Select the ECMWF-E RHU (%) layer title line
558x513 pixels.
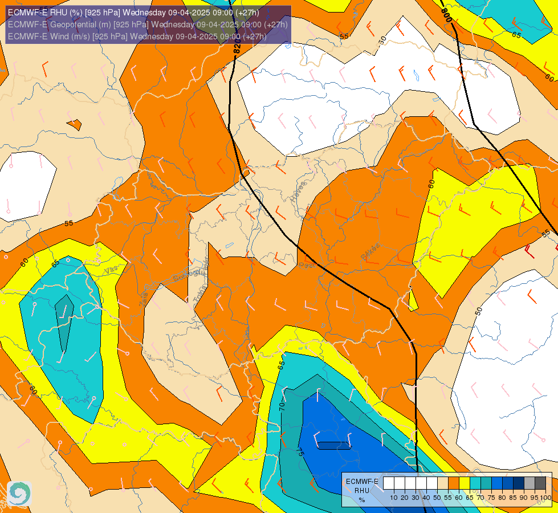point(133,13)
